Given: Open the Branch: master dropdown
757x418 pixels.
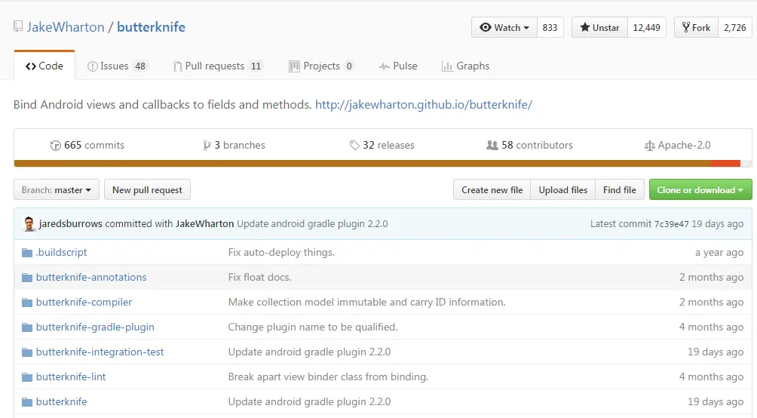Looking at the screenshot, I should pyautogui.click(x=57, y=190).
